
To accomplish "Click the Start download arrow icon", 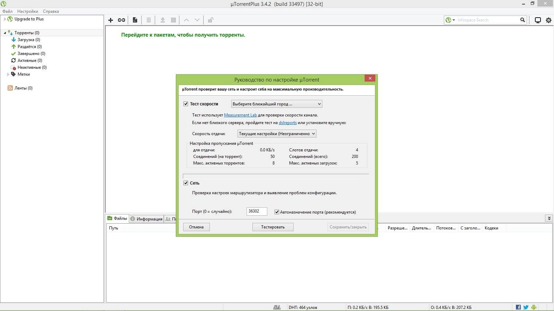I will pyautogui.click(x=162, y=20).
